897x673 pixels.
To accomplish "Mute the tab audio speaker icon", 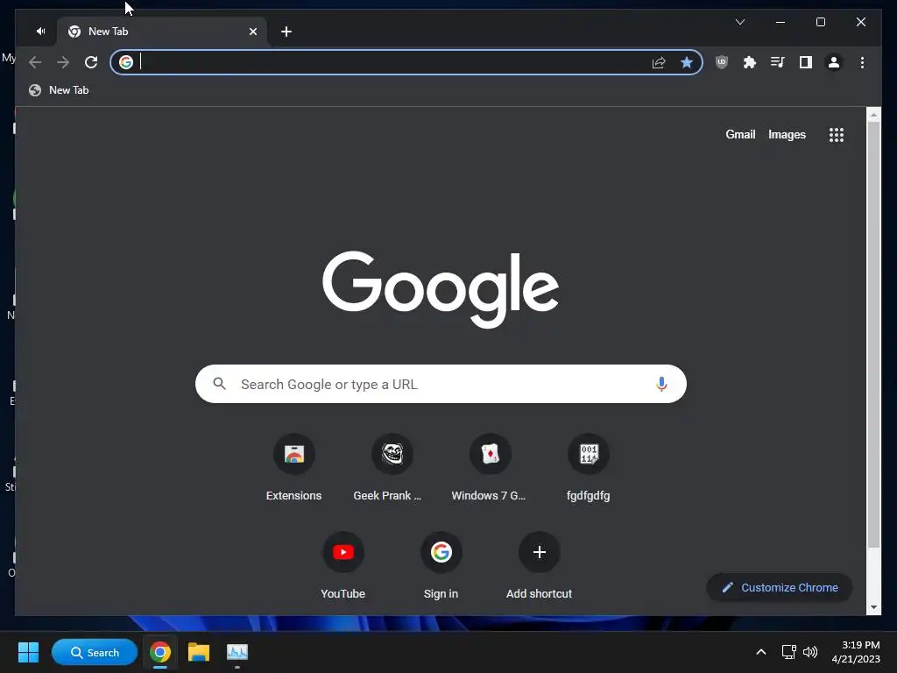I will (x=40, y=31).
